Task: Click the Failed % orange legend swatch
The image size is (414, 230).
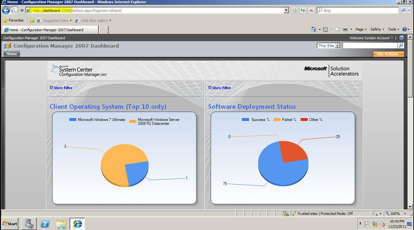Action: [x=277, y=120]
